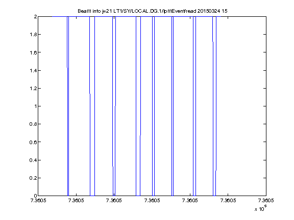Select the y-axis tick label 1.6

[x=33, y=52]
